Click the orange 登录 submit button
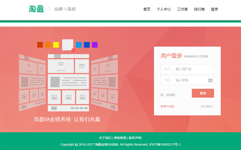The width and height of the screenshot is (241, 150). (x=203, y=93)
